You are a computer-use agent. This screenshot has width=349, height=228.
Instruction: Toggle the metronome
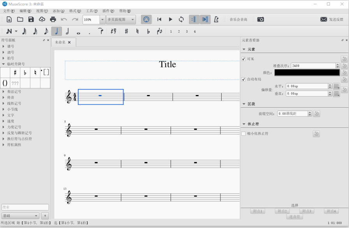216,19
